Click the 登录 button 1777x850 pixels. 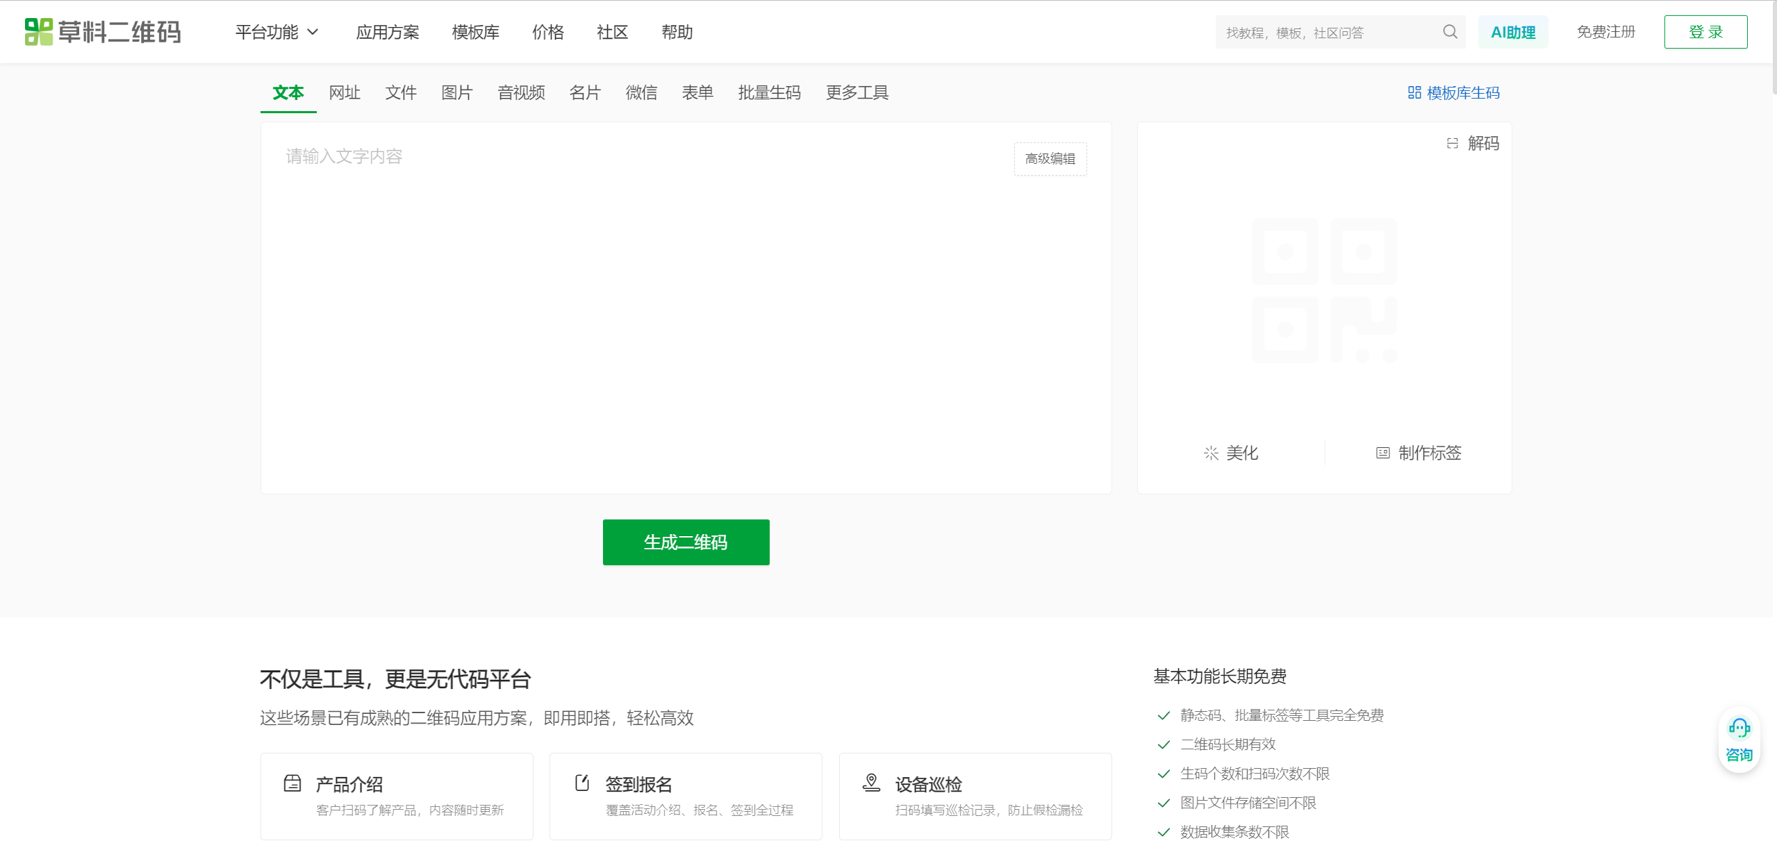pyautogui.click(x=1705, y=32)
